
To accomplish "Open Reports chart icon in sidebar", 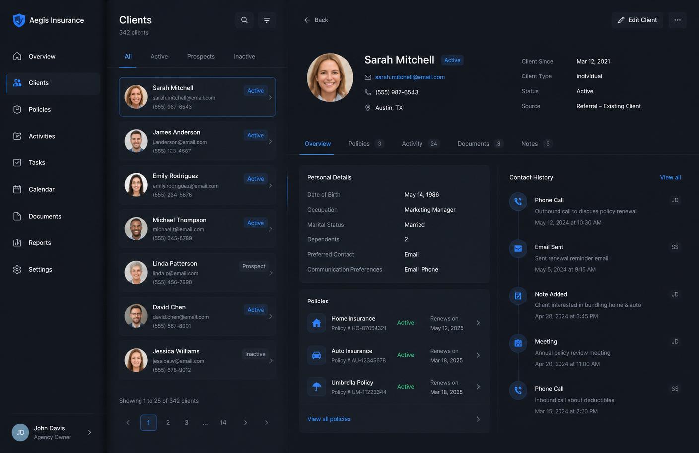I will point(17,243).
